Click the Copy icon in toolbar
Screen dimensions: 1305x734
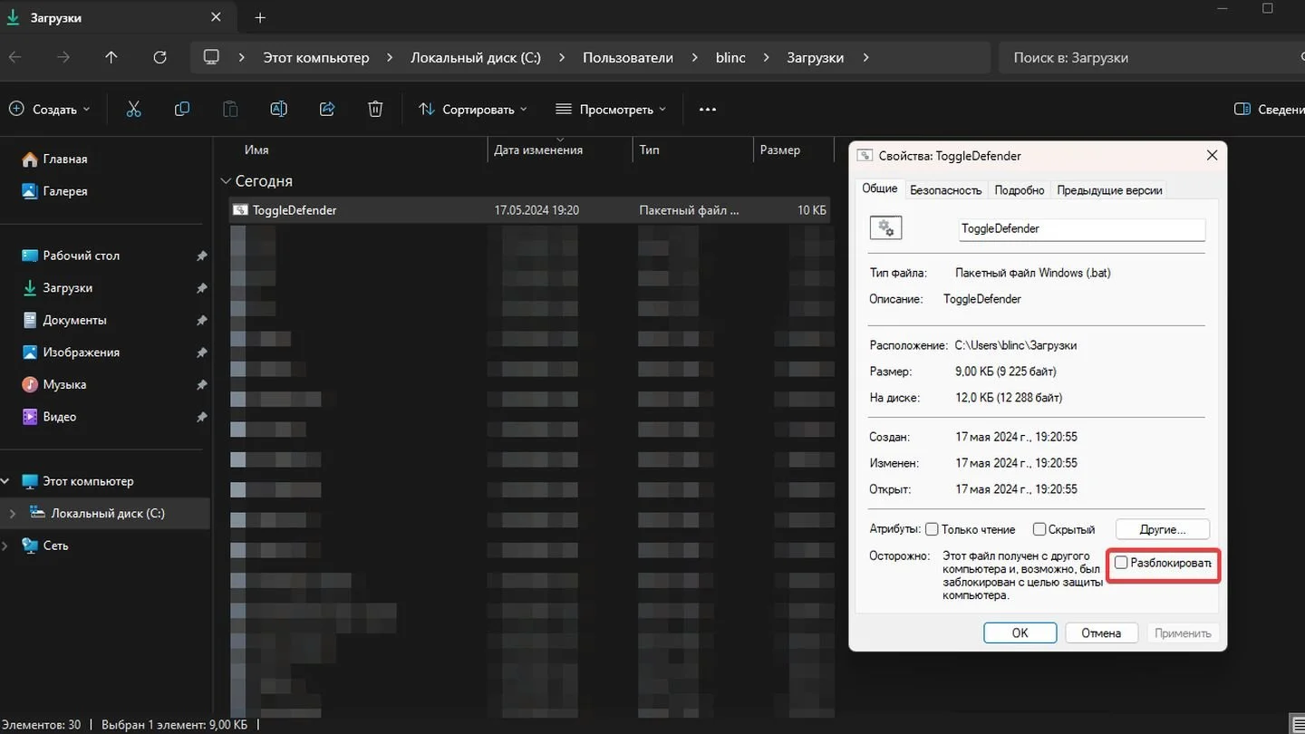pyautogui.click(x=182, y=109)
